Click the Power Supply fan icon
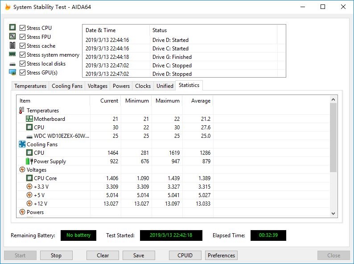Viewport: 354px width, 264px height. 29,161
